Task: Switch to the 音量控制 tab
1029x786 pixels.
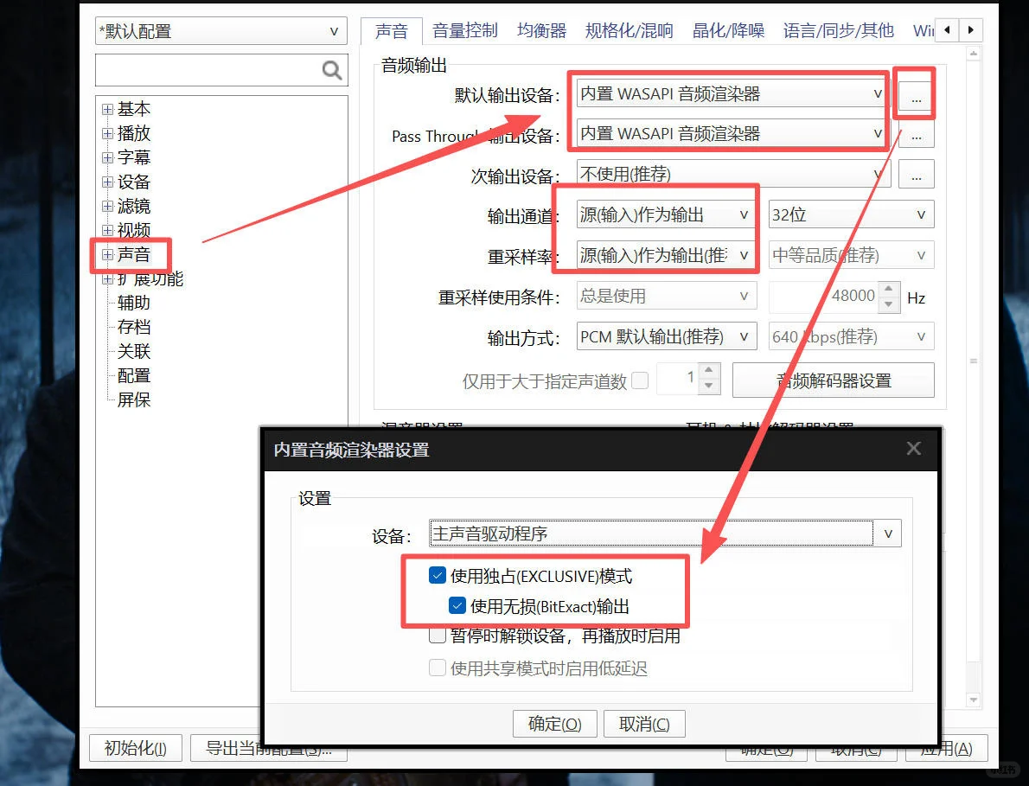Action: tap(464, 29)
